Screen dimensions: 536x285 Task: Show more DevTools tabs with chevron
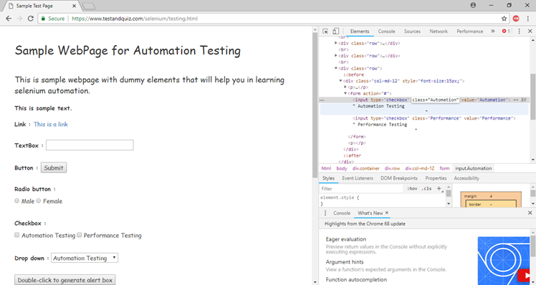click(x=492, y=31)
